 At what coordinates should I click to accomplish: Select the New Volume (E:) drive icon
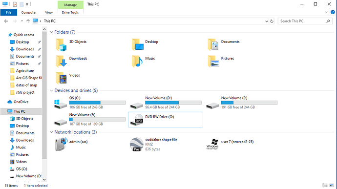pyautogui.click(x=212, y=105)
